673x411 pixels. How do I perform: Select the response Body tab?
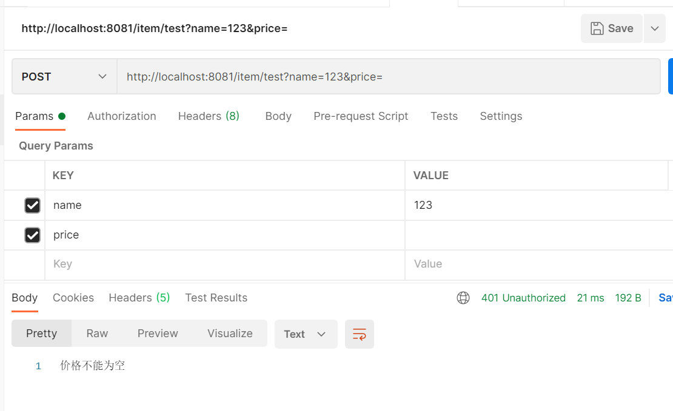point(24,298)
